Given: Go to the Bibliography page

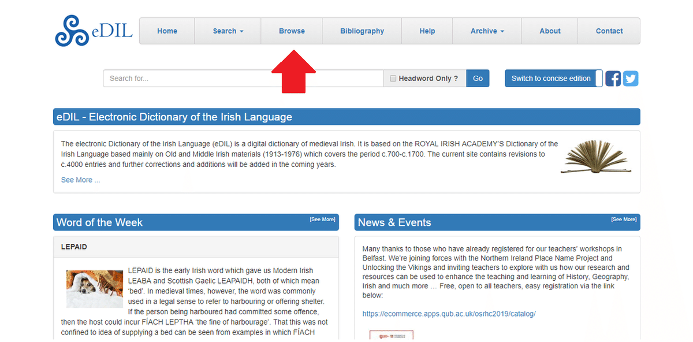Looking at the screenshot, I should click(x=362, y=31).
